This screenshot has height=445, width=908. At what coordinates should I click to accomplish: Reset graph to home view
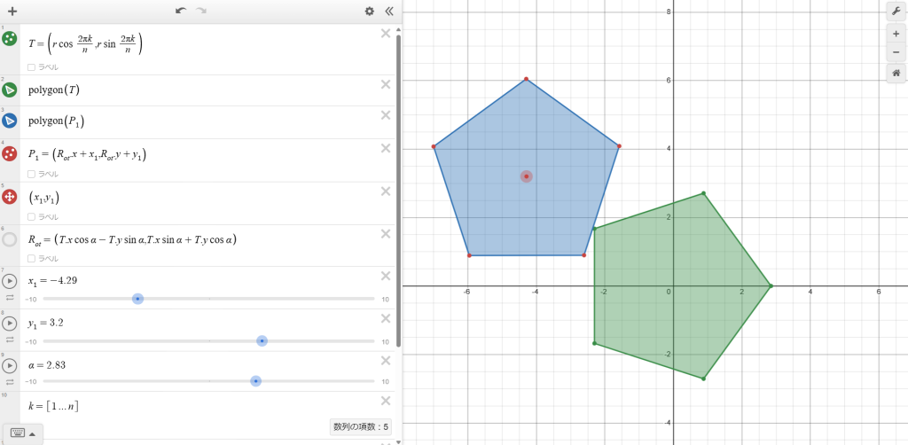896,74
